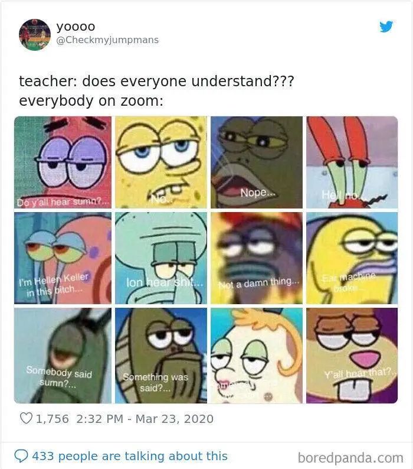Open the Plankton 'Somebody said sumn' image
413x469 pixels.
coord(63,356)
